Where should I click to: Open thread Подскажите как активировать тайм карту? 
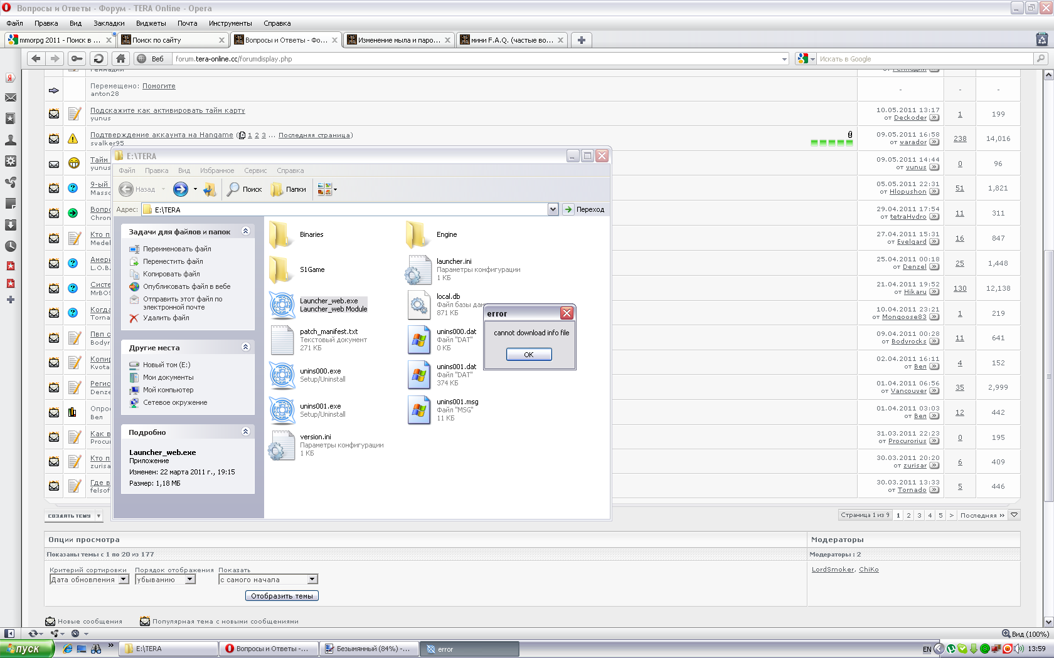click(168, 110)
